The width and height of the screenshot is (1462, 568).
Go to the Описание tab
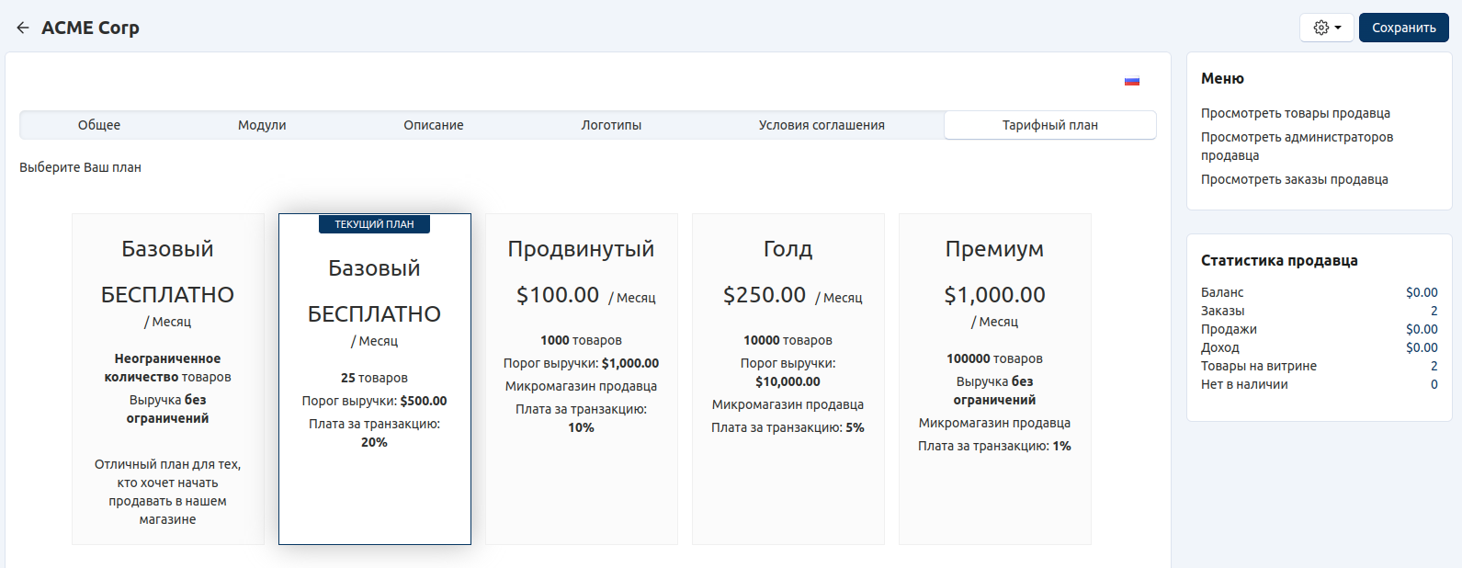tap(433, 125)
